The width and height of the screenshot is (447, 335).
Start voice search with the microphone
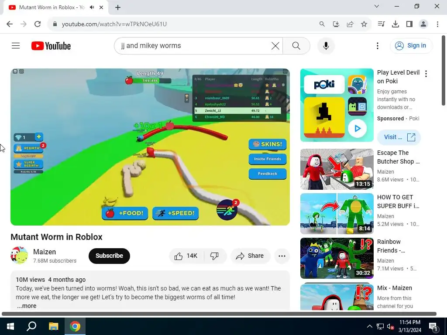pos(326,45)
